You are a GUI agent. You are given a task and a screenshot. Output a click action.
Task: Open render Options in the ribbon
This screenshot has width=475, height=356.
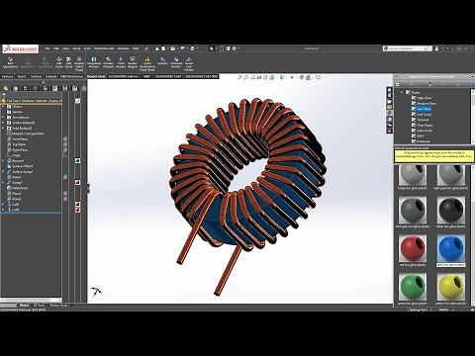pyautogui.click(x=162, y=61)
